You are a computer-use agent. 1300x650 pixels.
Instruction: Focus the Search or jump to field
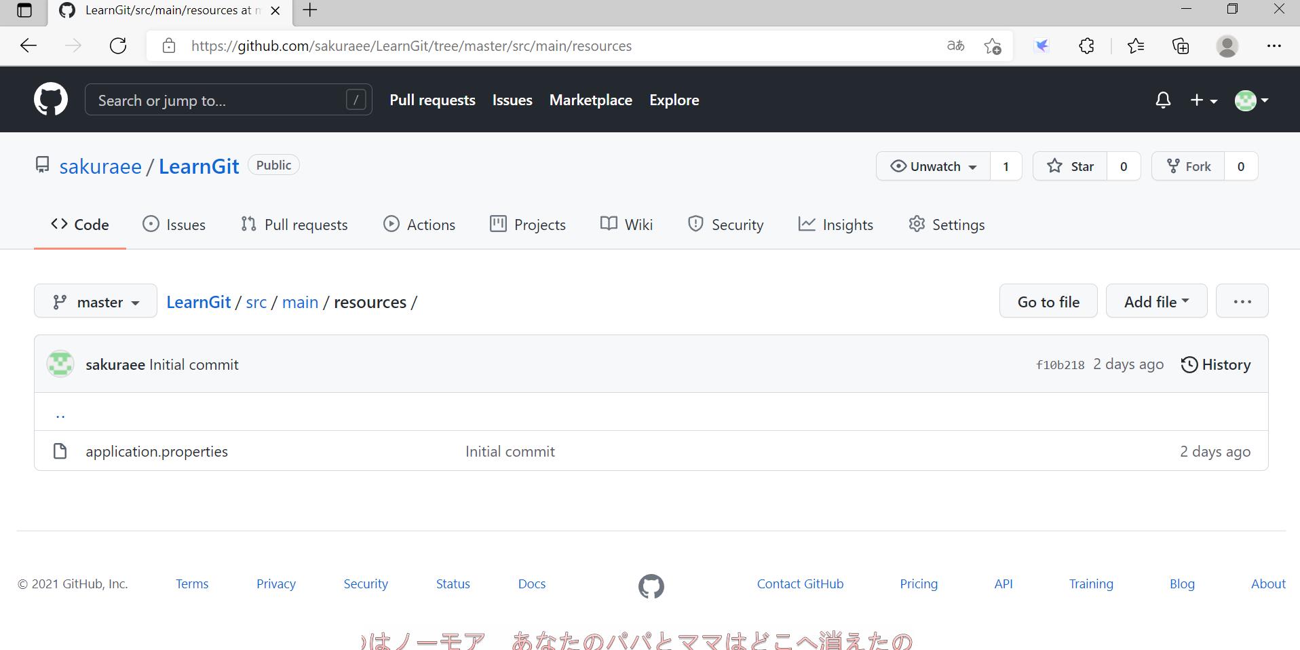(228, 100)
